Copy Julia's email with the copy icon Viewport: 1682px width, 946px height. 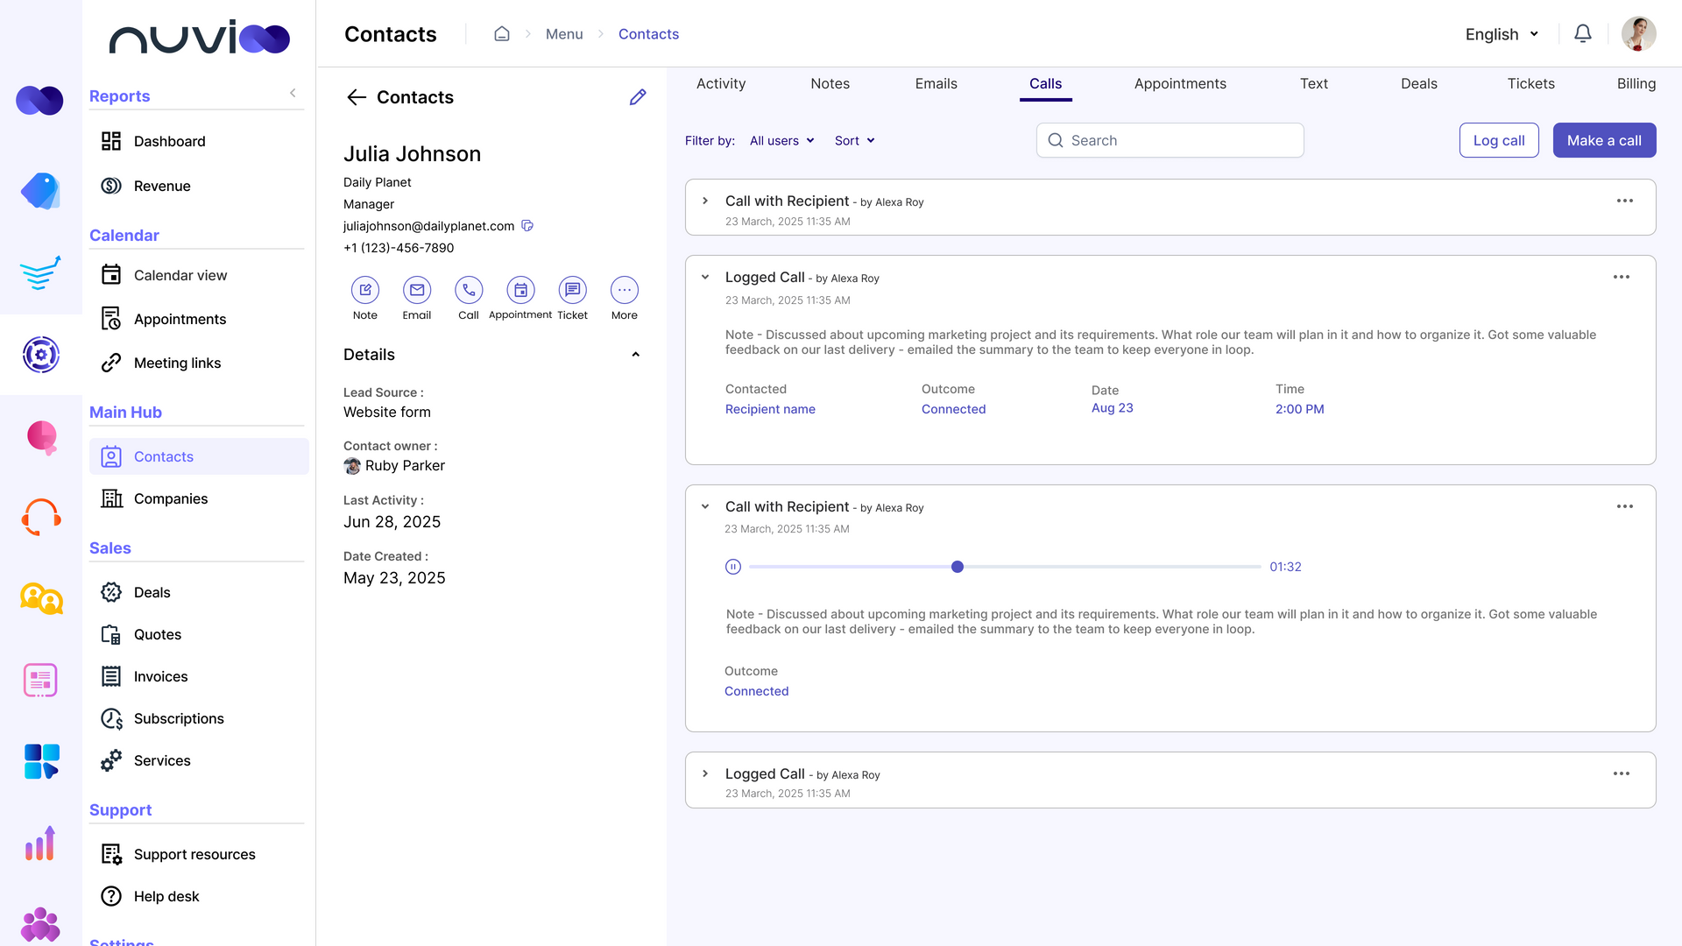527,225
